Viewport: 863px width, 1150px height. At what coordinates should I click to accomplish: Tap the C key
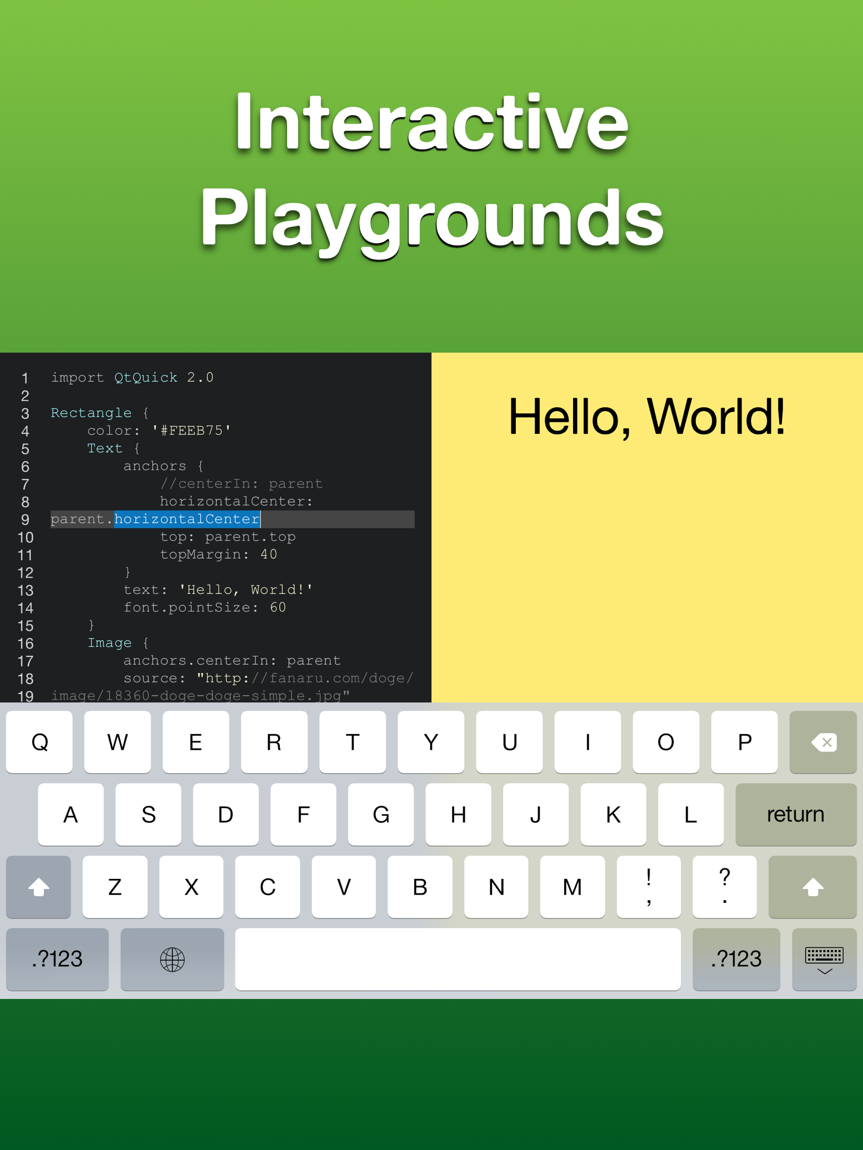click(267, 887)
